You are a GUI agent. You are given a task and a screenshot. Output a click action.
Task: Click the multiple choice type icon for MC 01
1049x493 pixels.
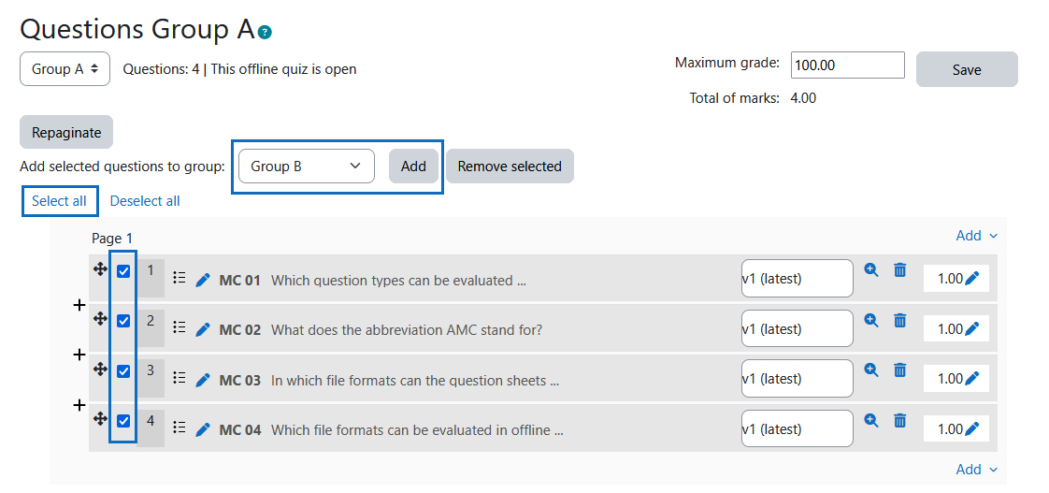(179, 277)
